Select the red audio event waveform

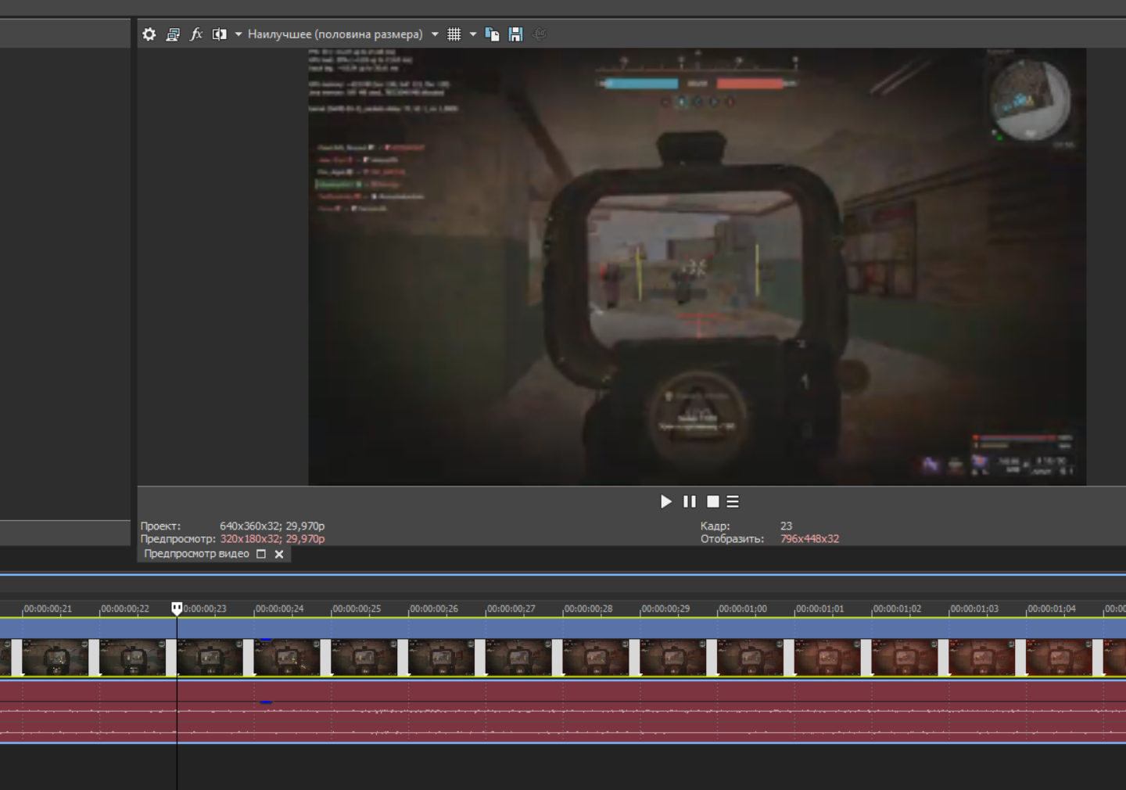click(563, 711)
